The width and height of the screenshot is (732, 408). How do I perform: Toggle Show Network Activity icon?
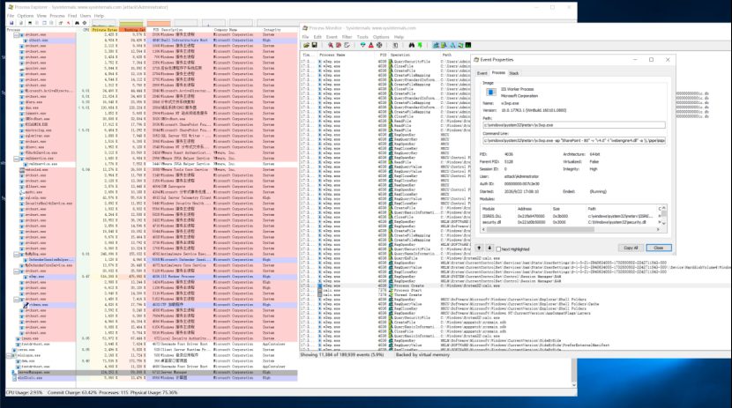452,45
